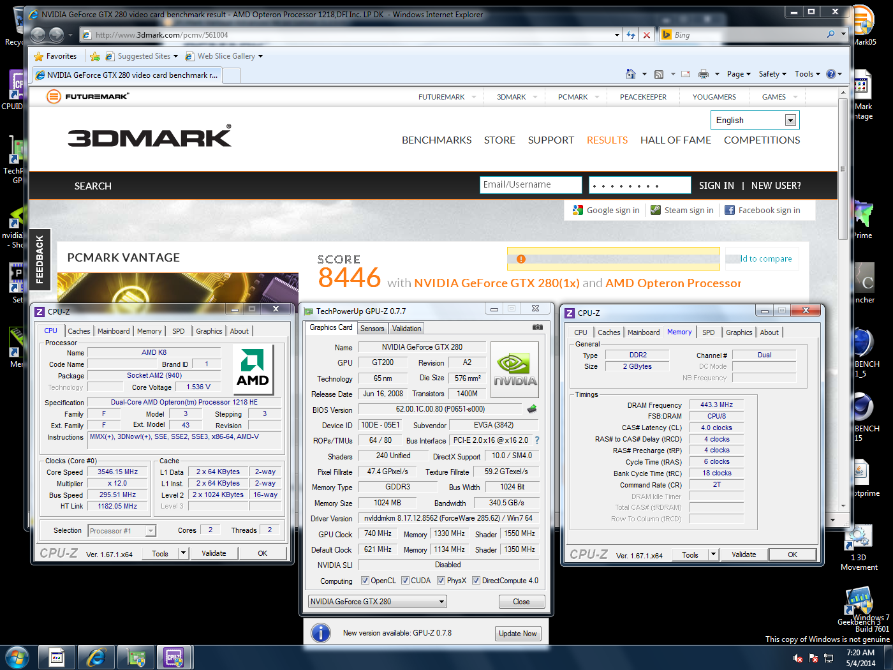Click the NEW USER? link

(776, 186)
